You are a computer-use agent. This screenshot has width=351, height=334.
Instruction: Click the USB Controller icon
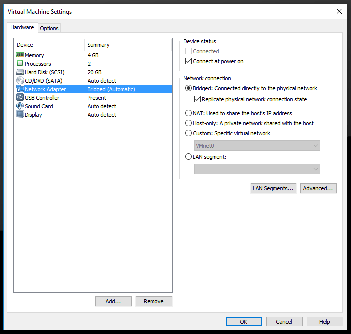click(x=20, y=98)
